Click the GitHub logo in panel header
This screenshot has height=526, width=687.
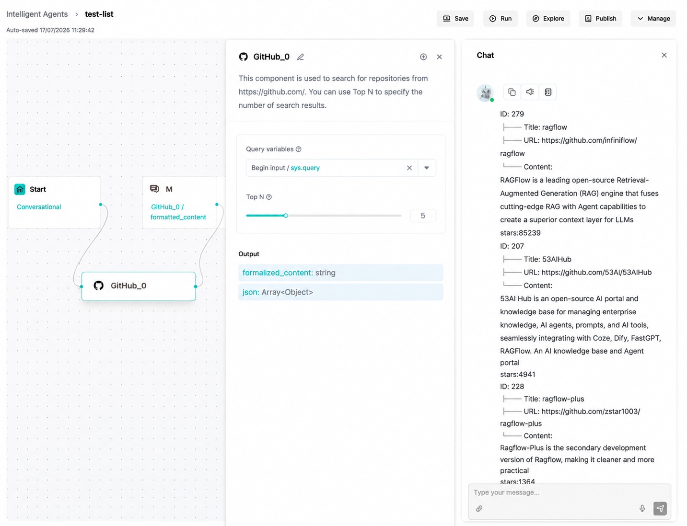coord(244,57)
